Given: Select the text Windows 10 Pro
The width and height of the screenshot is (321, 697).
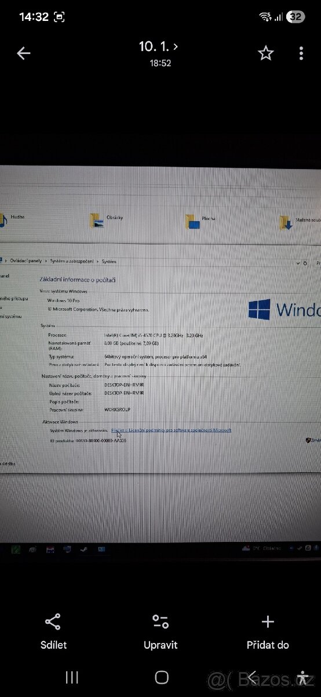Looking at the screenshot, I should point(64,301).
